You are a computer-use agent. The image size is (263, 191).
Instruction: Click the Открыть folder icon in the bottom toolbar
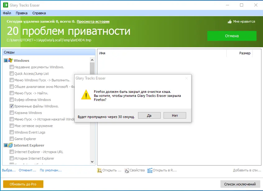(99, 171)
